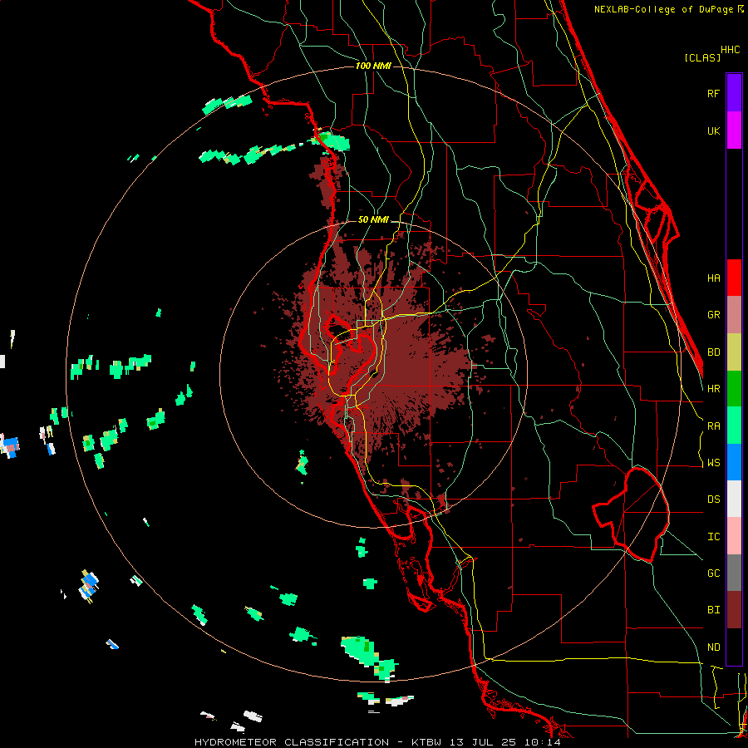The width and height of the screenshot is (748, 748).
Task: Click the purple RF legend color swatch
Action: coord(734,93)
